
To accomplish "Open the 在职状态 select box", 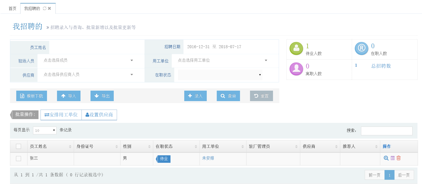I will point(220,75).
